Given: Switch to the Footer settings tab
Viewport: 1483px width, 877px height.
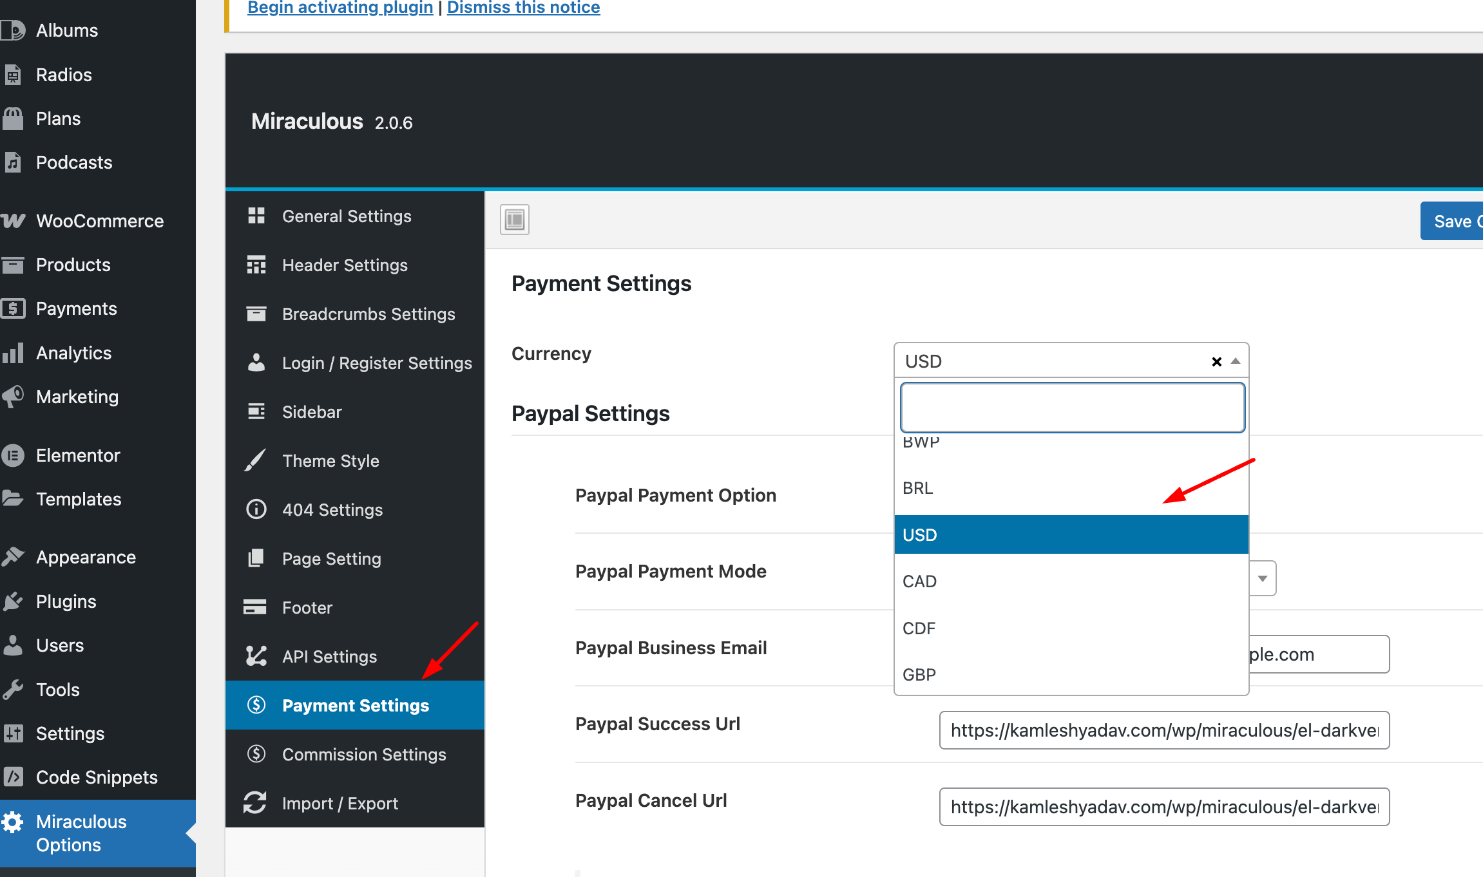Looking at the screenshot, I should [x=355, y=608].
